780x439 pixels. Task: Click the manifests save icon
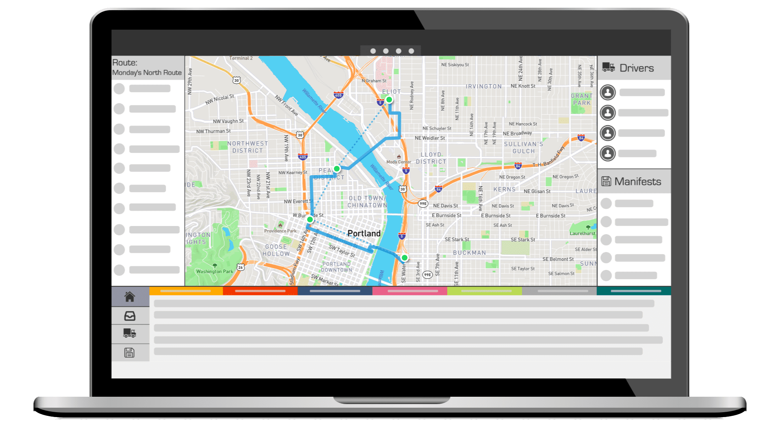(607, 181)
